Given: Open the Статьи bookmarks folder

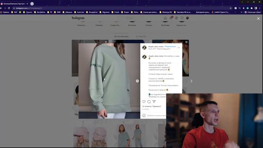Looking at the screenshot, I should click(x=115, y=12).
